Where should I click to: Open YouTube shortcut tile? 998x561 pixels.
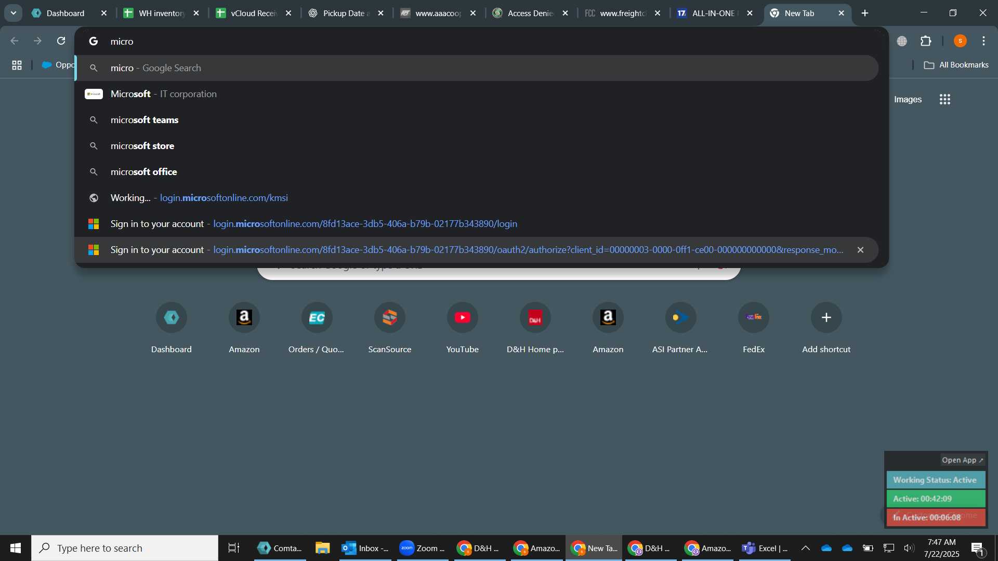463,328
